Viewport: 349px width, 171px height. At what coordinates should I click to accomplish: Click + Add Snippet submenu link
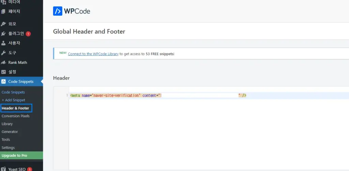pos(13,100)
